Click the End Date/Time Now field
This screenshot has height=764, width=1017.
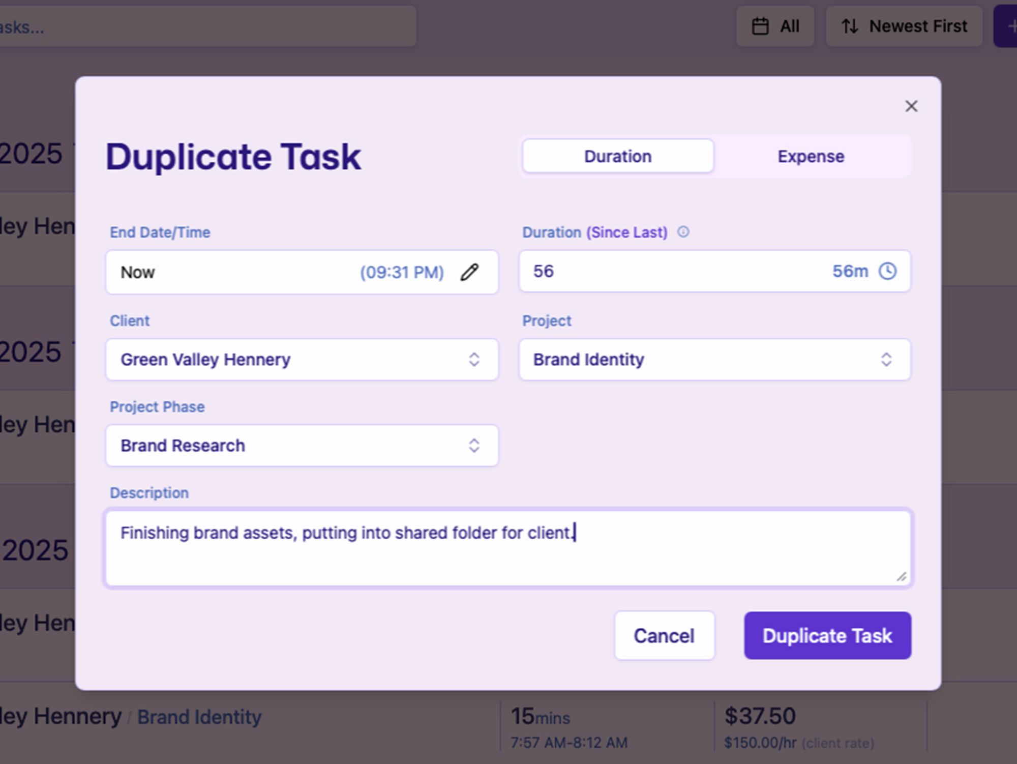229,272
